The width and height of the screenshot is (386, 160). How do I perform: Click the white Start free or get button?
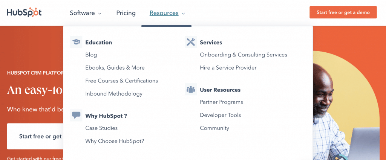[x=35, y=136]
